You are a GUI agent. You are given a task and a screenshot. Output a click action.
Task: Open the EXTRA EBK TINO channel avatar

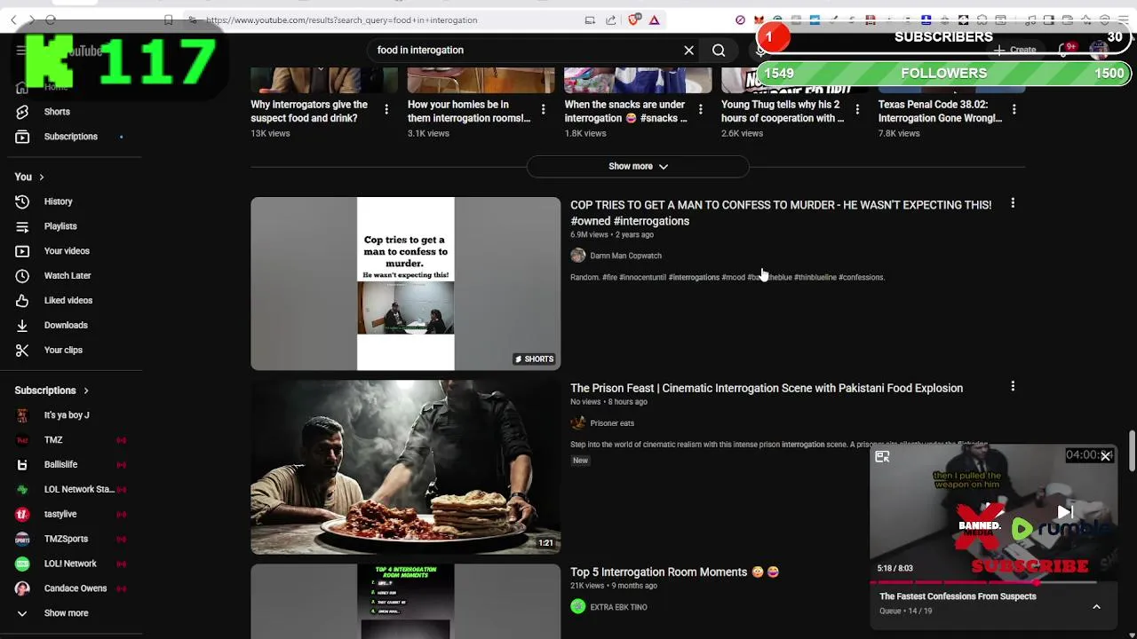578,607
